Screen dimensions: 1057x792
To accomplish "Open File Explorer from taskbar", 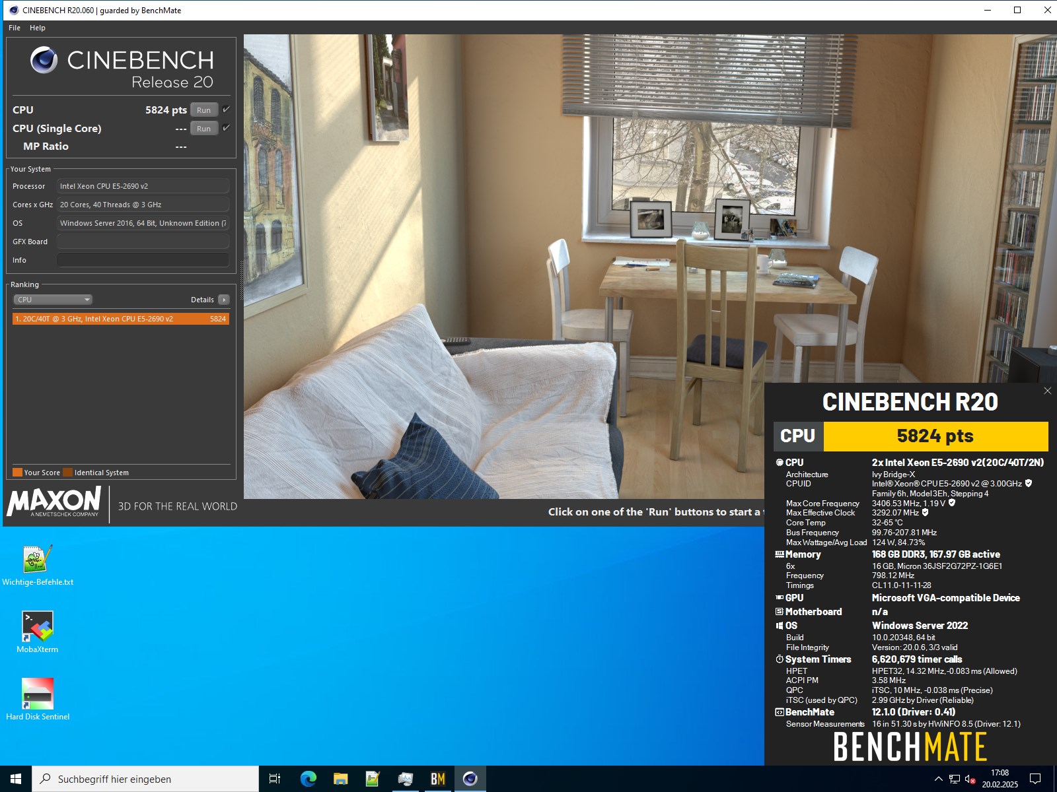I will [x=340, y=779].
